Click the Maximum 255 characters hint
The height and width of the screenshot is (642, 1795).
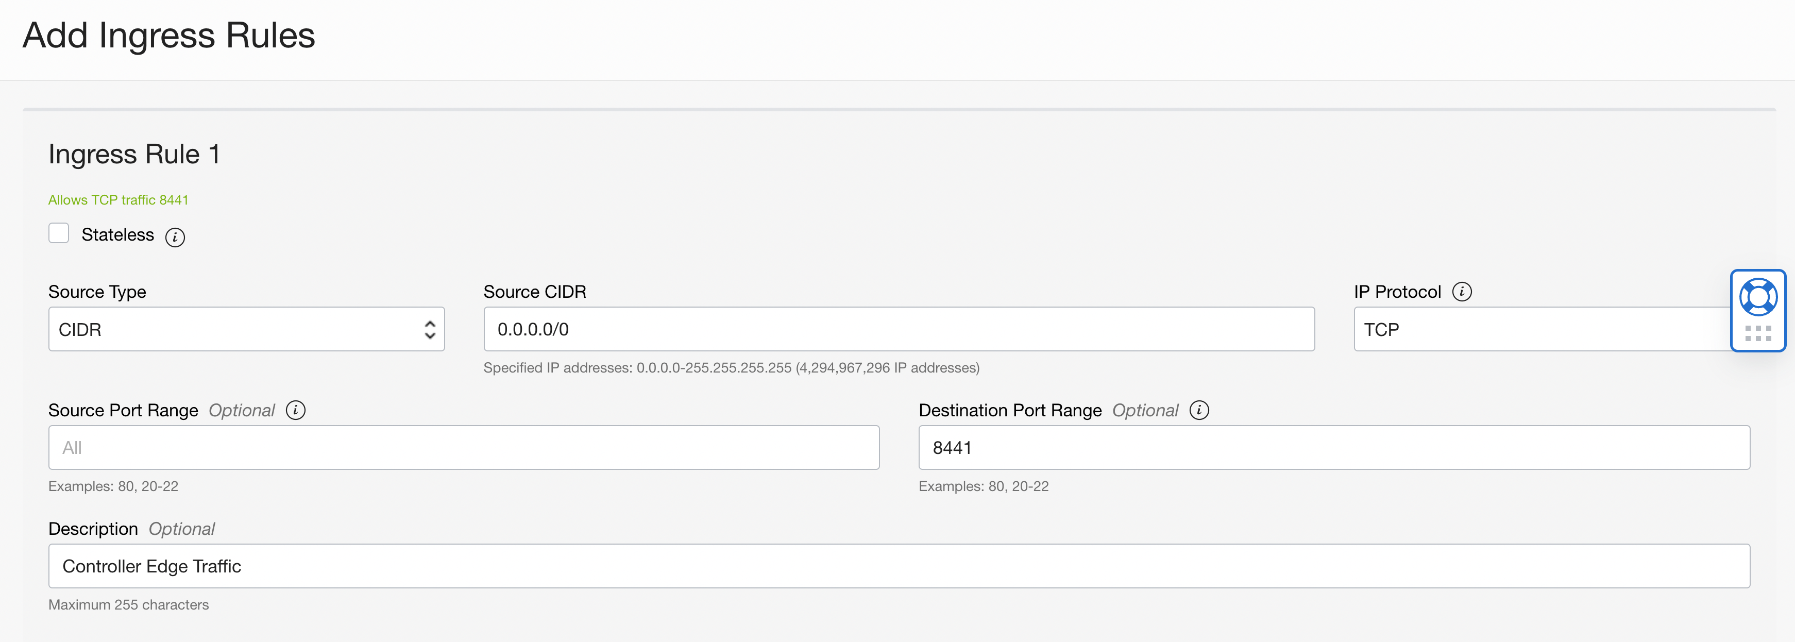pos(128,605)
